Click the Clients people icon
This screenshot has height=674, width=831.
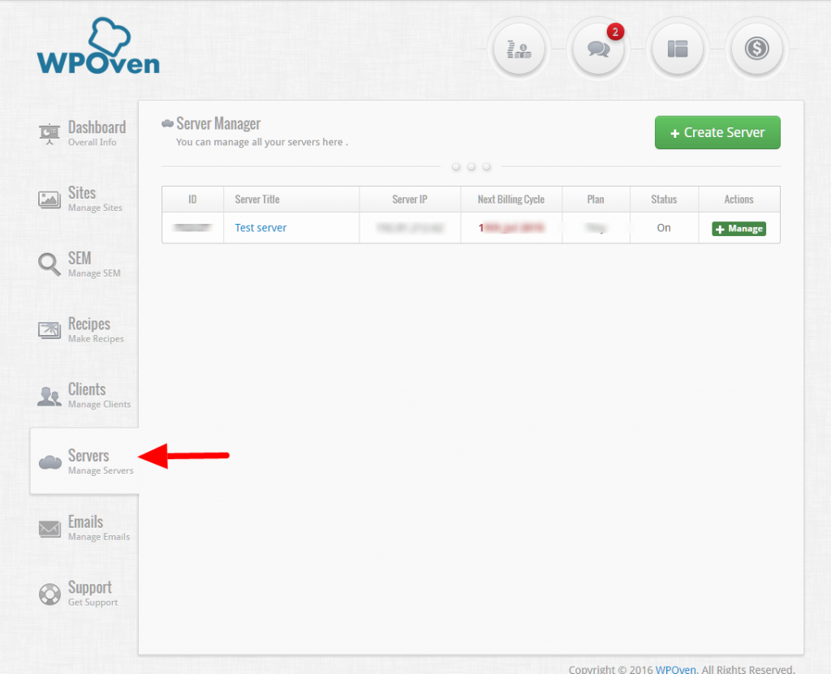(x=50, y=397)
